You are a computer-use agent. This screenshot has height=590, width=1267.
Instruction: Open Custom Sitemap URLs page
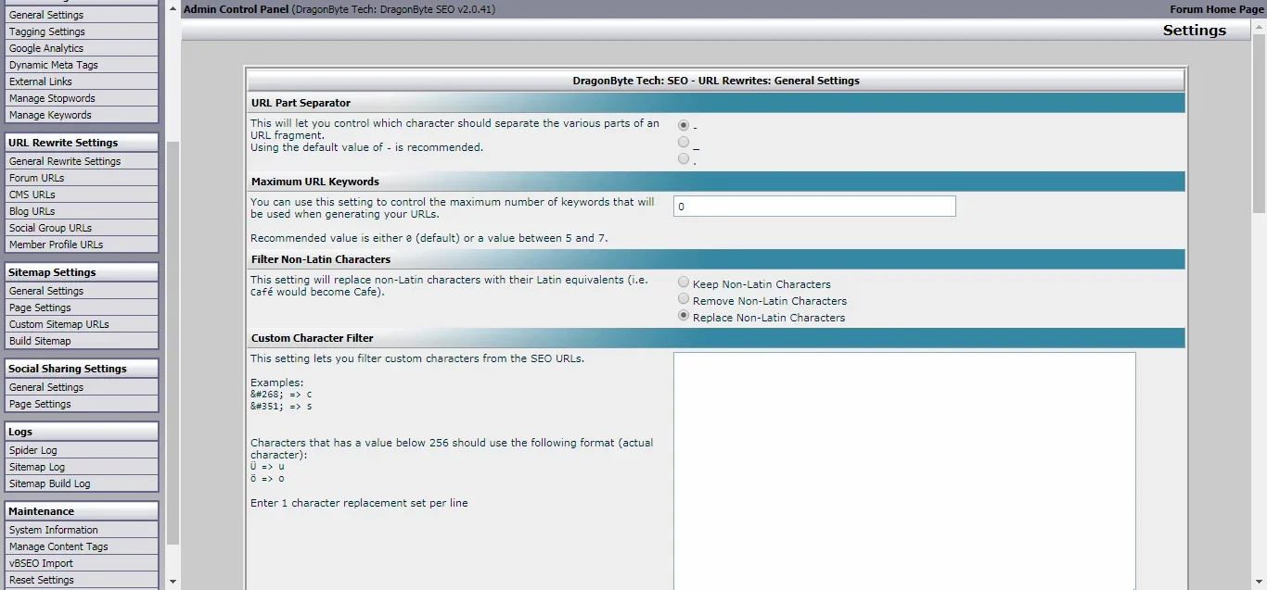81,324
